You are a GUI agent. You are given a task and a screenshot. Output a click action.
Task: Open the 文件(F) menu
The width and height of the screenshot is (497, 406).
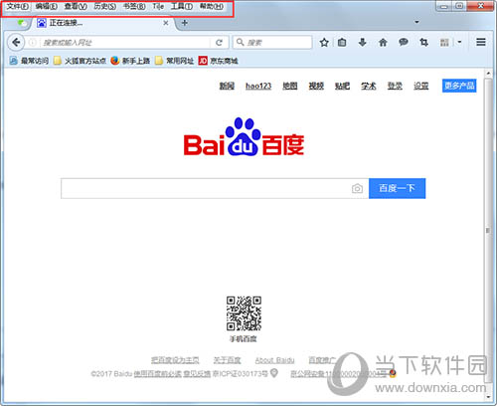pos(18,6)
